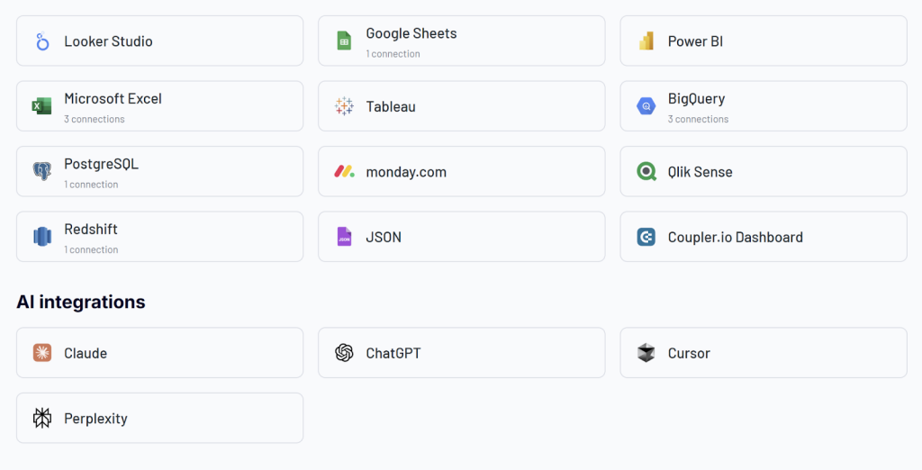Click the Looker Studio icon
Viewport: 922px width, 470px height.
[42, 41]
